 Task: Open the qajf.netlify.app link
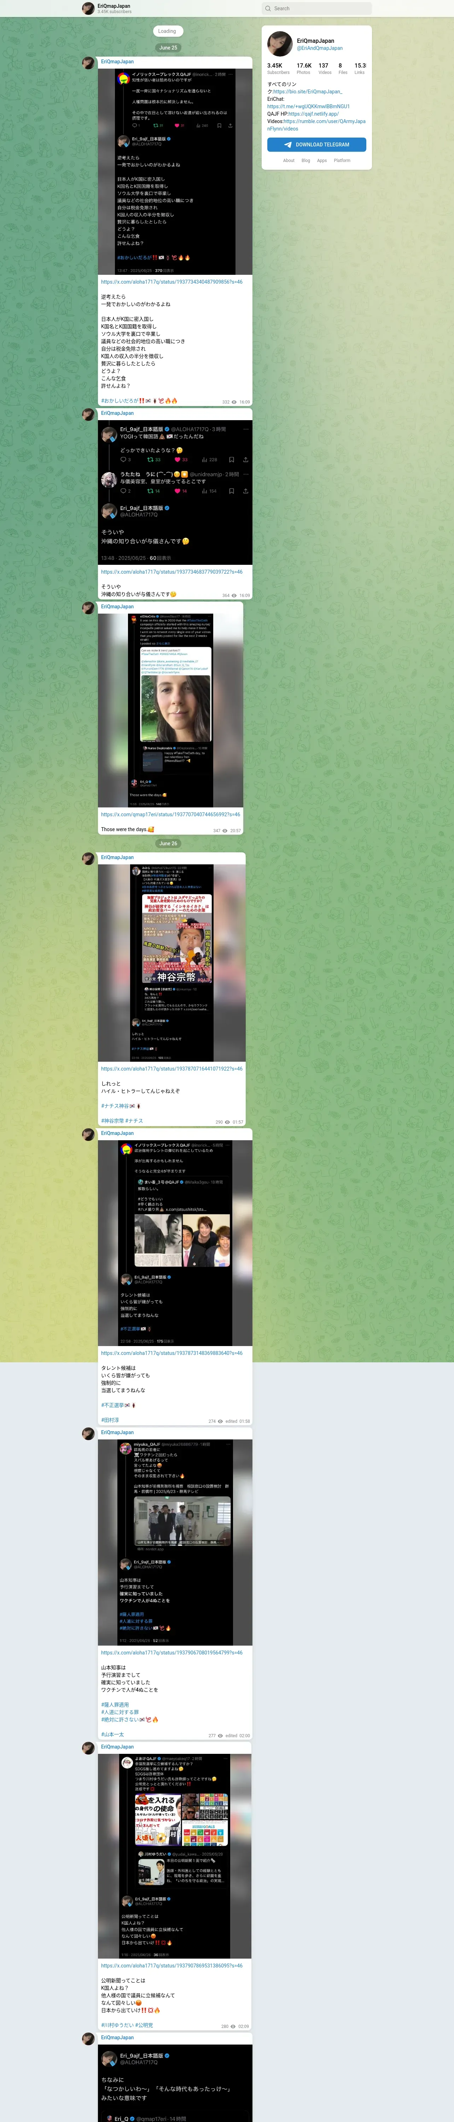pos(313,114)
